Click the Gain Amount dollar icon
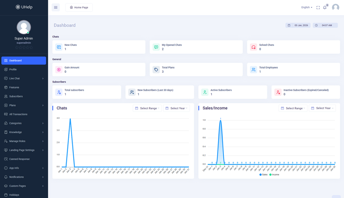Image resolution: width=344 pixels, height=198 pixels. pos(59,70)
